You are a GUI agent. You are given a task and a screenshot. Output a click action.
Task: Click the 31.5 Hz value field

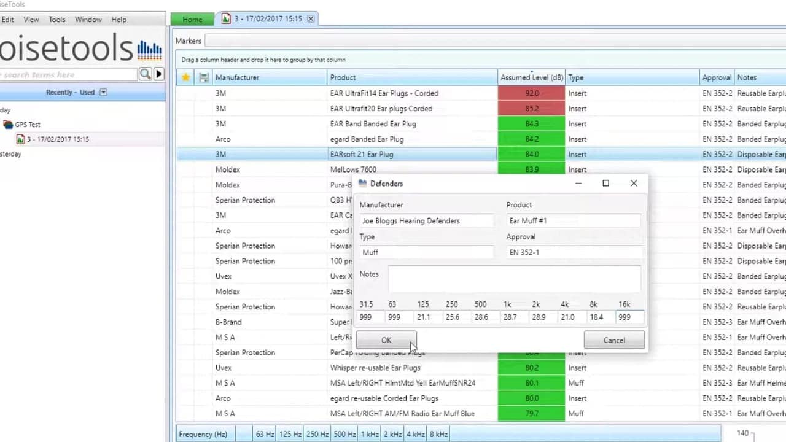(x=371, y=317)
